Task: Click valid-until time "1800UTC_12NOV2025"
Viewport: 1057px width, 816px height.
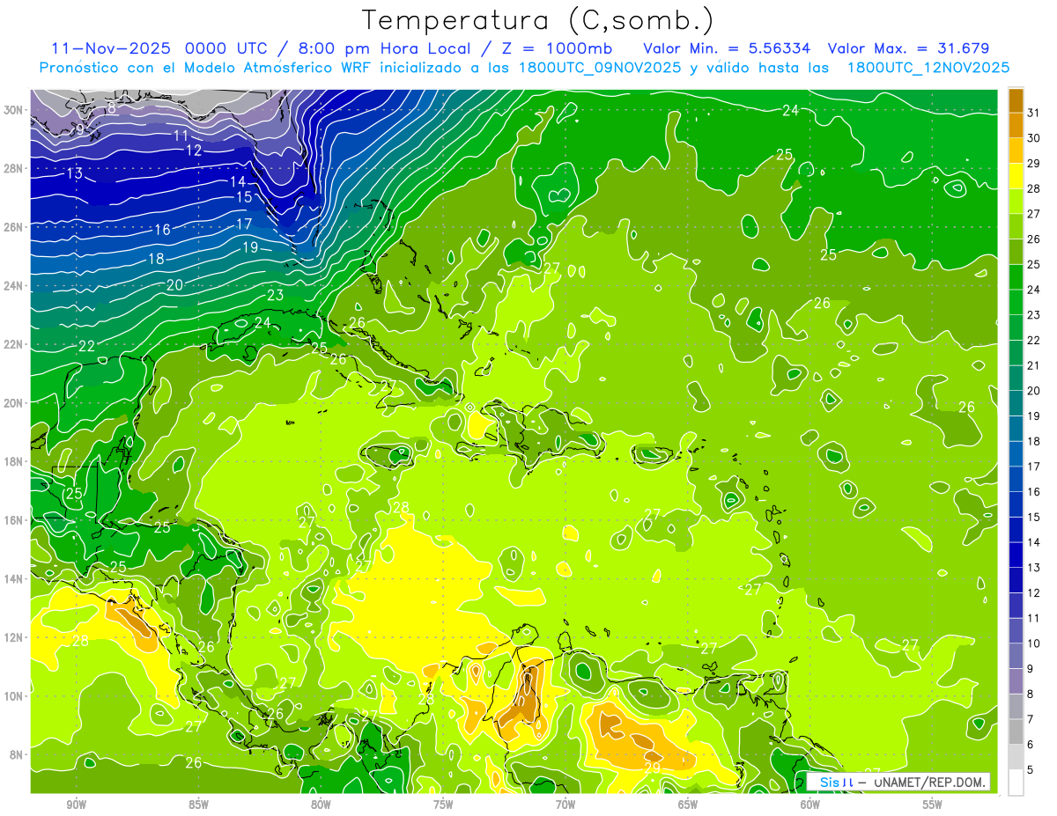Action: (x=928, y=68)
